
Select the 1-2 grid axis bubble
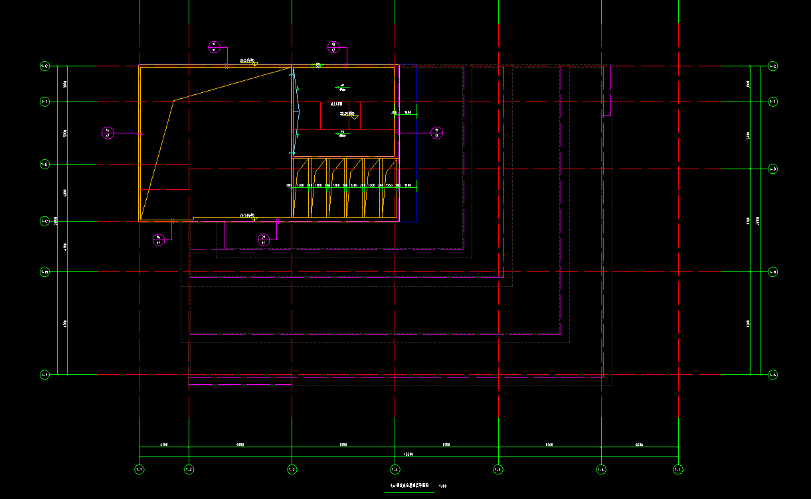[x=189, y=469]
